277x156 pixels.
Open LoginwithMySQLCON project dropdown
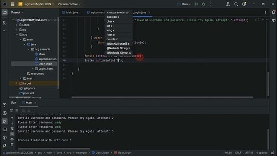pos(36,4)
